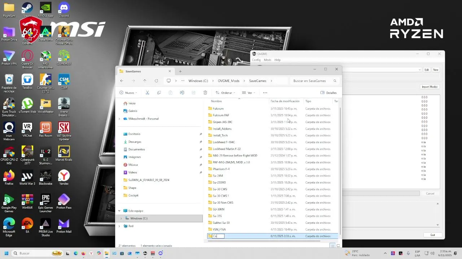Click the Copy icon in Explorer toolbar
The height and width of the screenshot is (259, 462).
click(159, 92)
